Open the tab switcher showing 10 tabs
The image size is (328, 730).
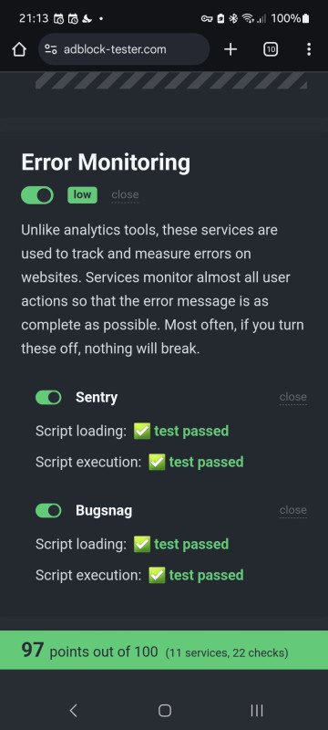coord(271,49)
